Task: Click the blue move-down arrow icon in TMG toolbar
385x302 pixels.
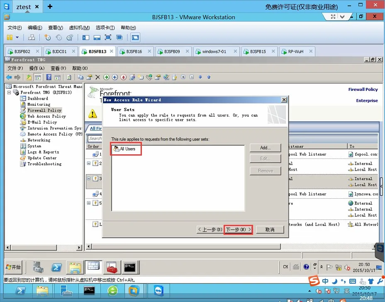Action: coord(200,77)
